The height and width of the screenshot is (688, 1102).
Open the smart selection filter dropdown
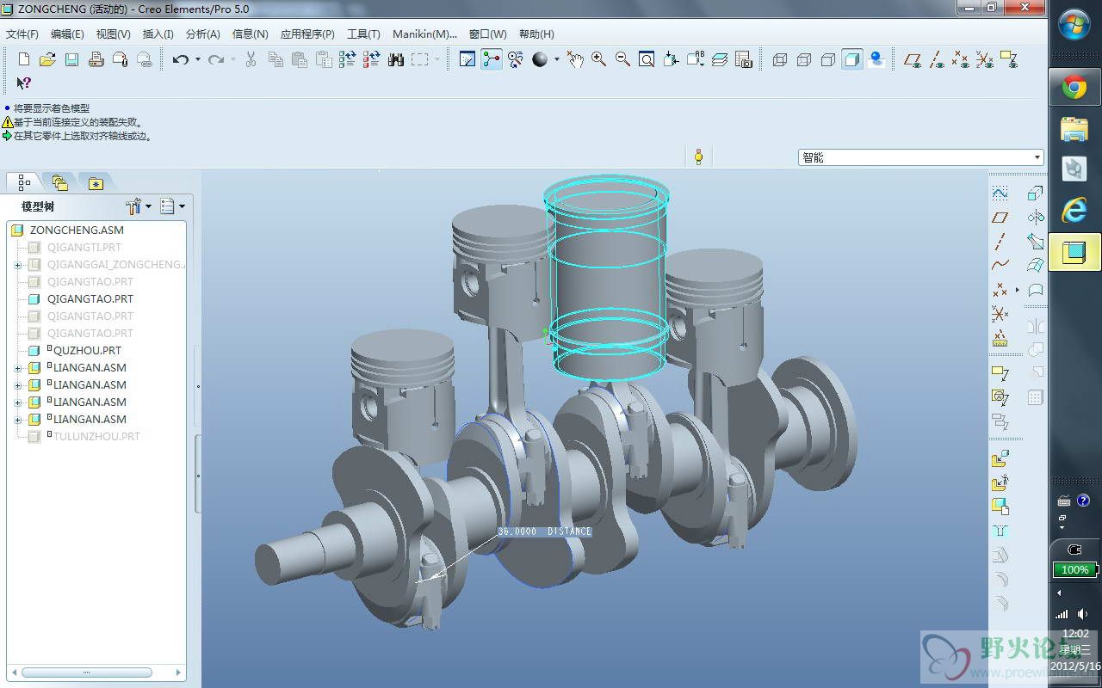pyautogui.click(x=1037, y=157)
